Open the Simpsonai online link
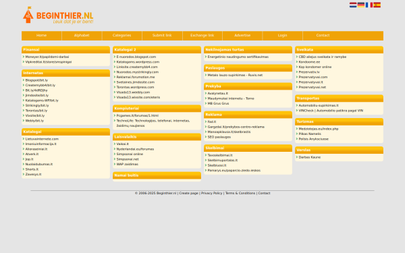 [130, 154]
